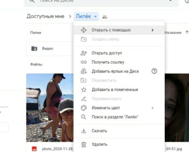Choose 'Изменить цвет' in the menu
Viewport: 189px width, 152px height.
tap(119, 108)
